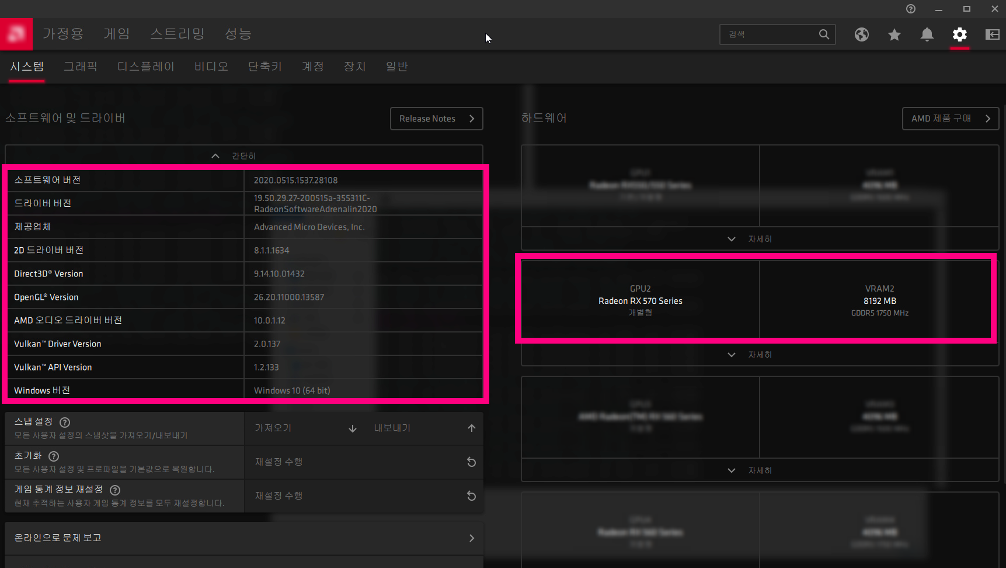Open the Release Notes button

437,119
